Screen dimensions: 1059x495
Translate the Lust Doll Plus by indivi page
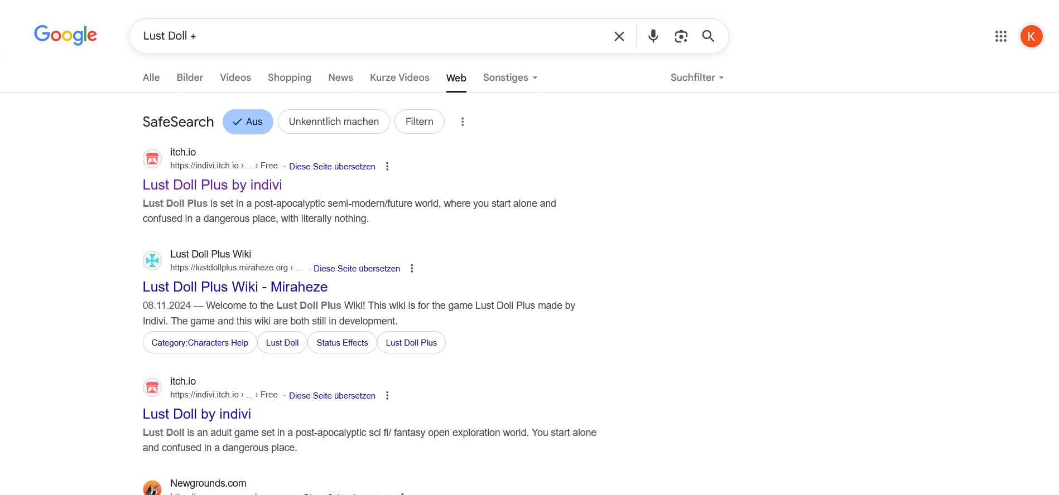click(332, 167)
